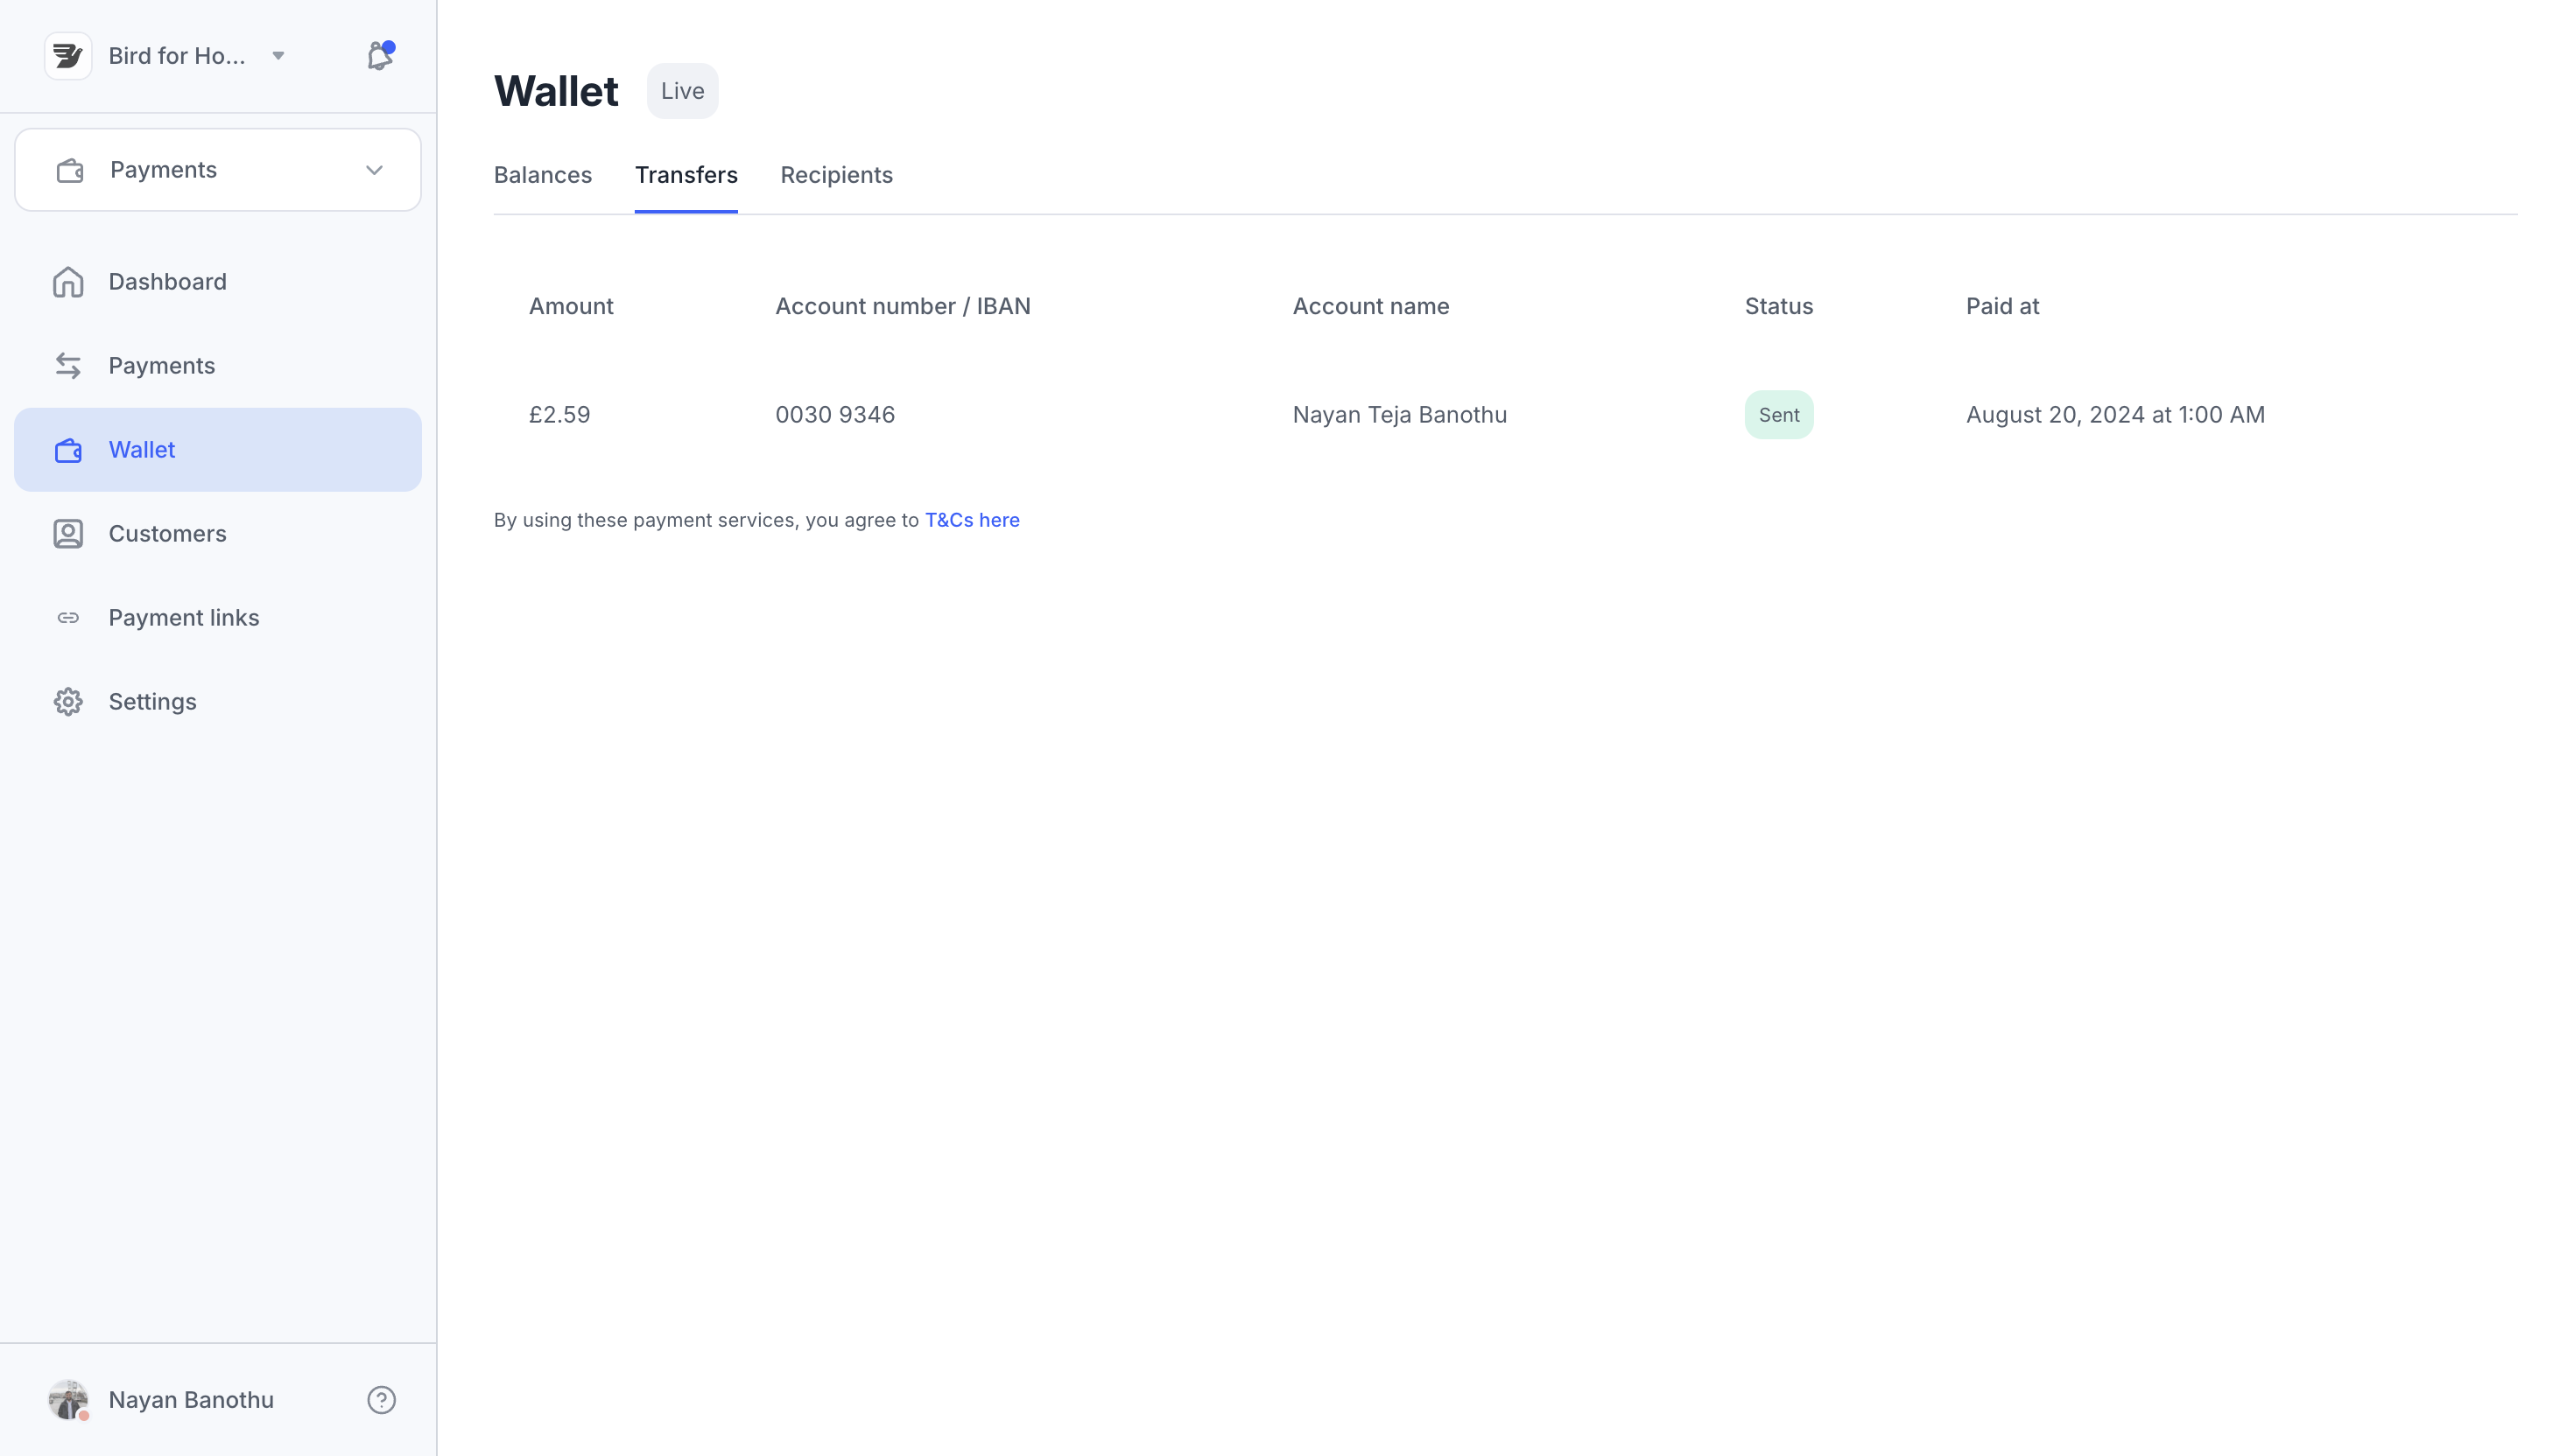2574x1456 pixels.
Task: Open the notifications bell
Action: (x=379, y=56)
